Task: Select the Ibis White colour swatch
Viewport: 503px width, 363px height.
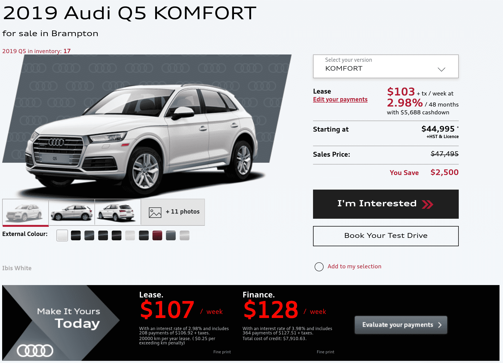Action: 62,235
